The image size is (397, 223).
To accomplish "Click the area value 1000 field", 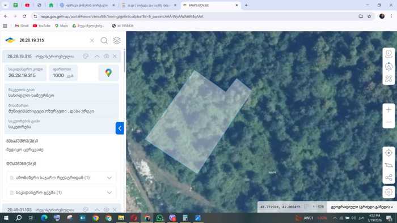I will (x=63, y=73).
